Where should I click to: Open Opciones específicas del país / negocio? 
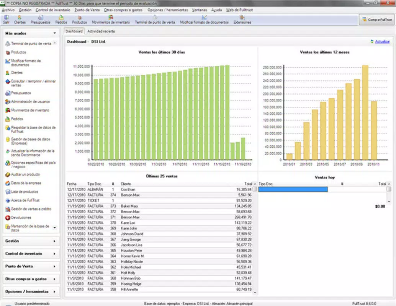(x=31, y=164)
